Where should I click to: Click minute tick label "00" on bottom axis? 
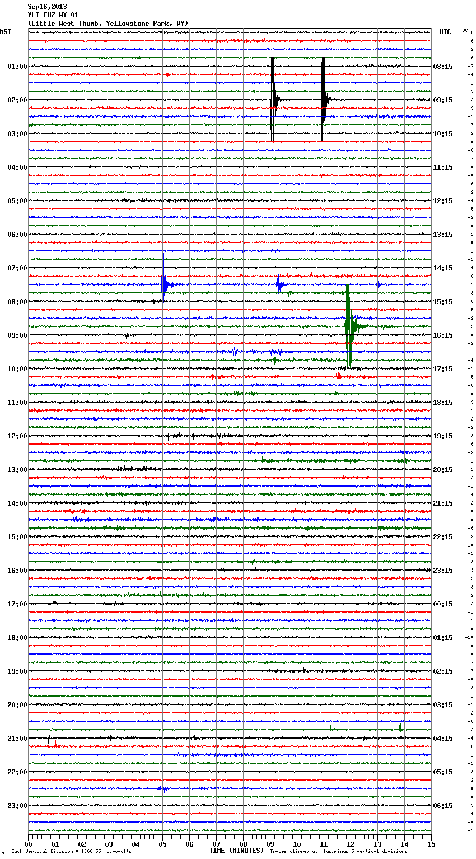28,844
